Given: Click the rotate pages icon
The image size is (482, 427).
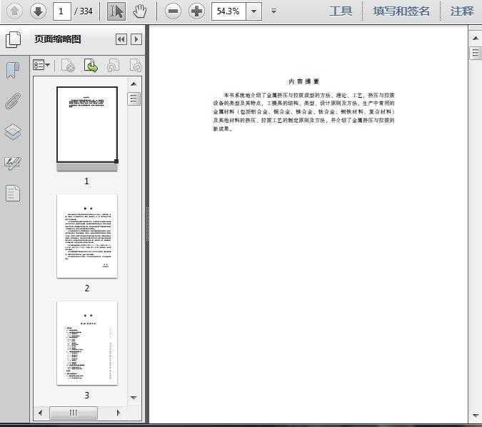Looking at the screenshot, I should point(113,66).
